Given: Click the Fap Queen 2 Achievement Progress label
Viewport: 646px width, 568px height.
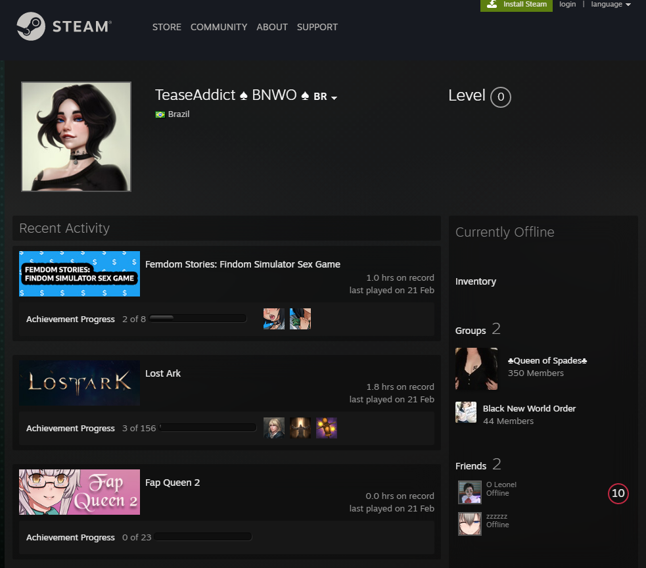Looking at the screenshot, I should [70, 538].
